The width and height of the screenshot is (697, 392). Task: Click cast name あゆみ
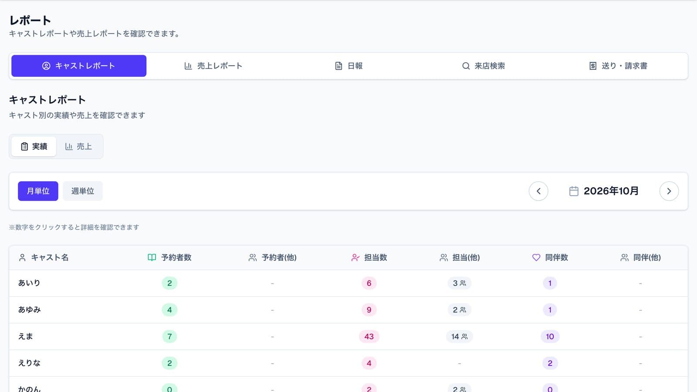tap(29, 310)
